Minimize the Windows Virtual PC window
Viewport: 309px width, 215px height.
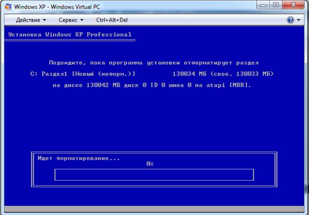coord(263,5)
